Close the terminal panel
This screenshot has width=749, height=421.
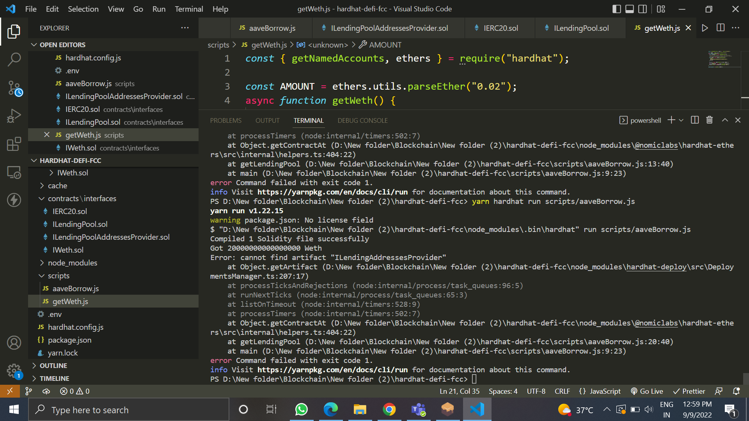738,120
